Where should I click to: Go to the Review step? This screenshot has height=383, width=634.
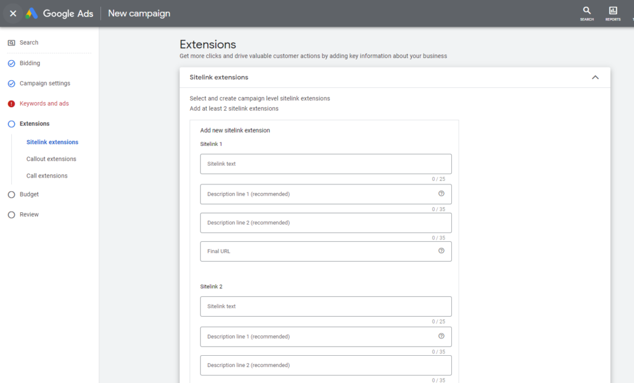[x=29, y=215]
